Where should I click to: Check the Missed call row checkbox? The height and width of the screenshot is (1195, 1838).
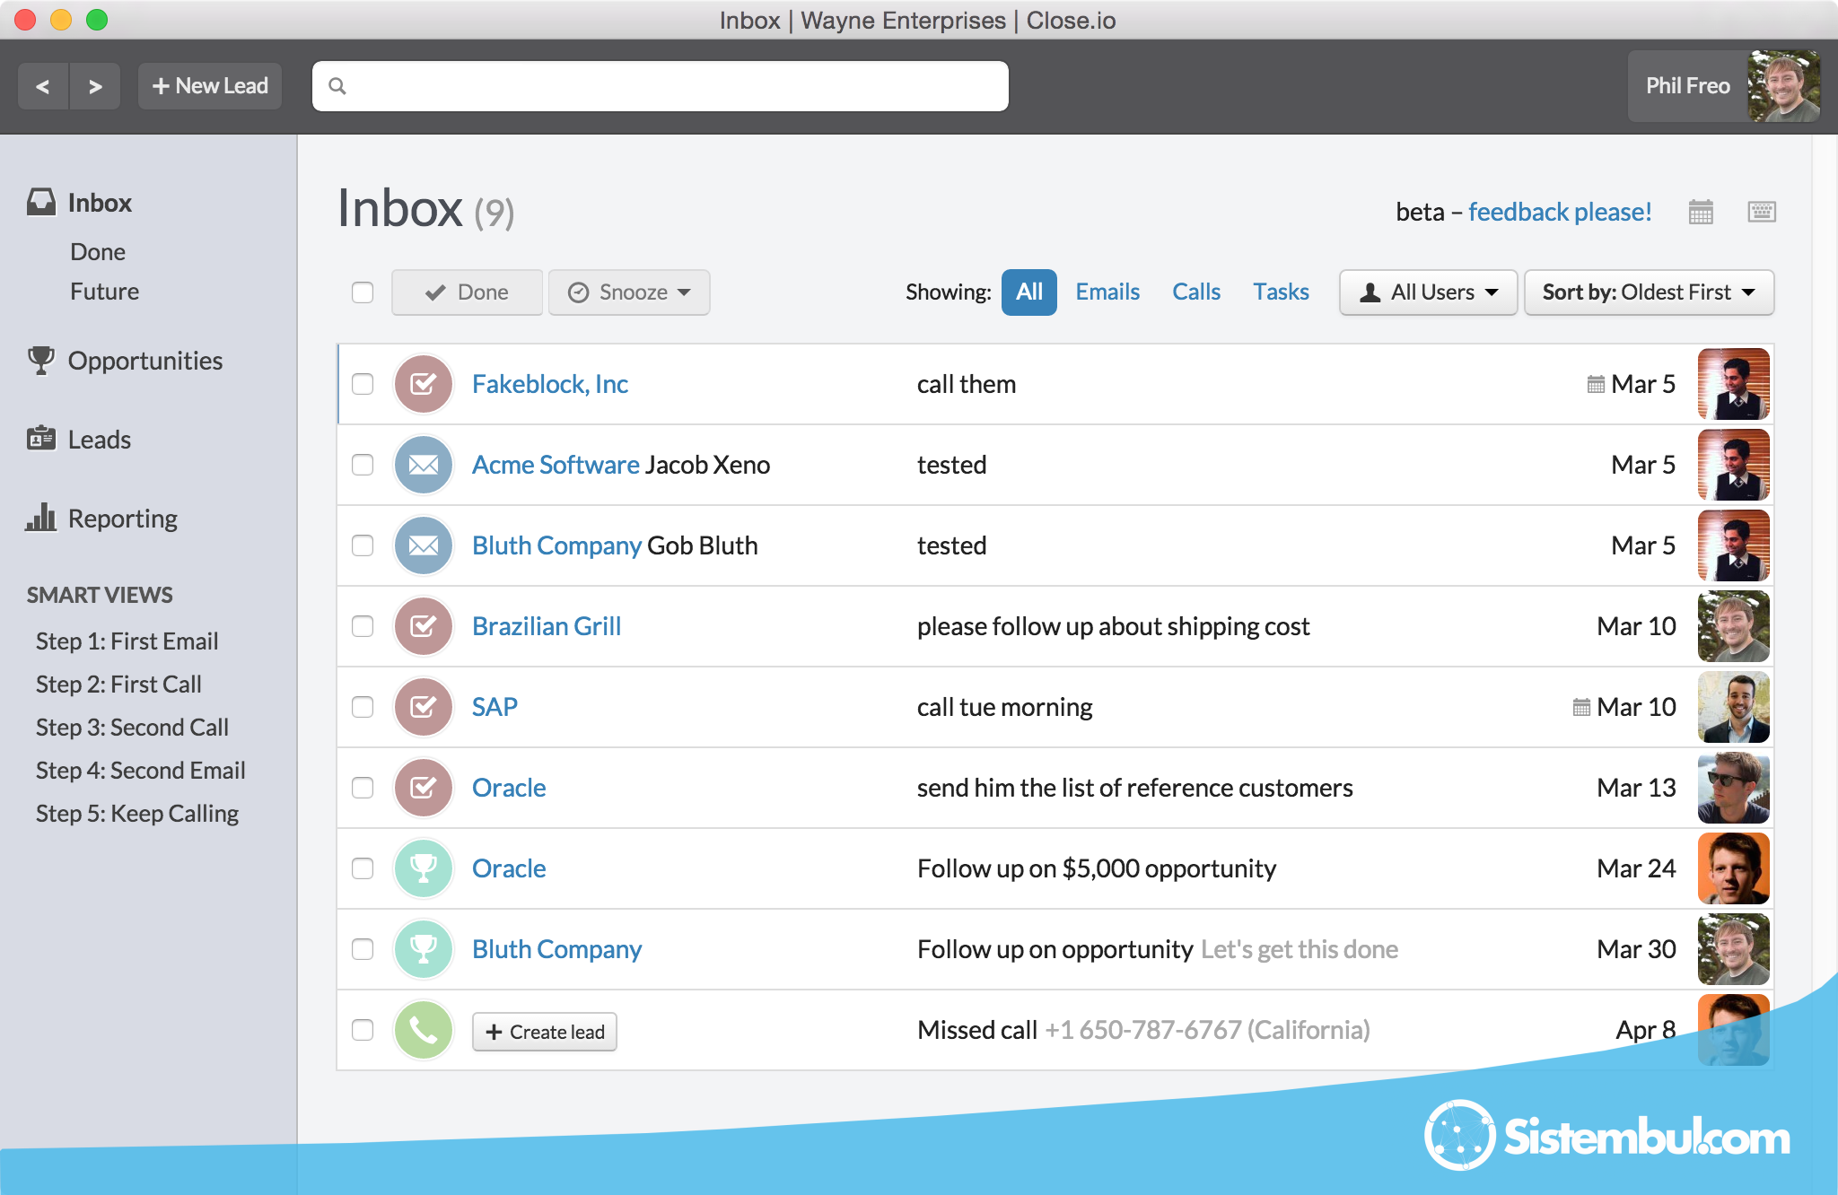[363, 1030]
